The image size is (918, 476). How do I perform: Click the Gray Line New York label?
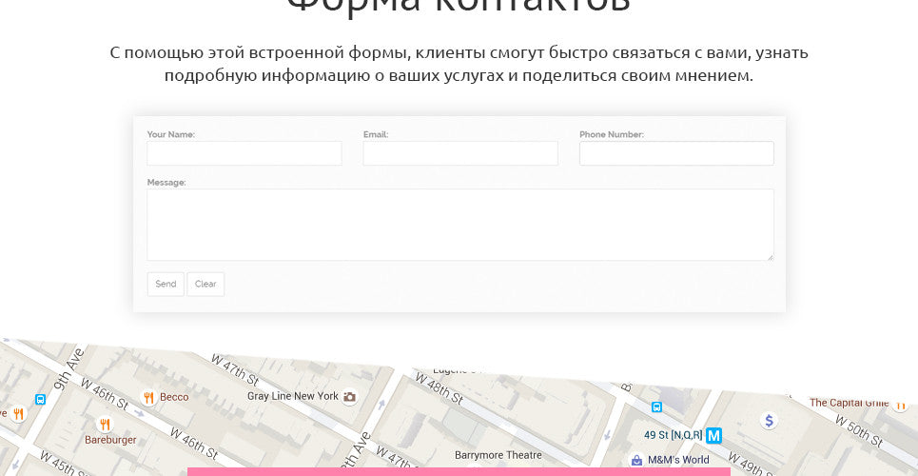pyautogui.click(x=293, y=396)
